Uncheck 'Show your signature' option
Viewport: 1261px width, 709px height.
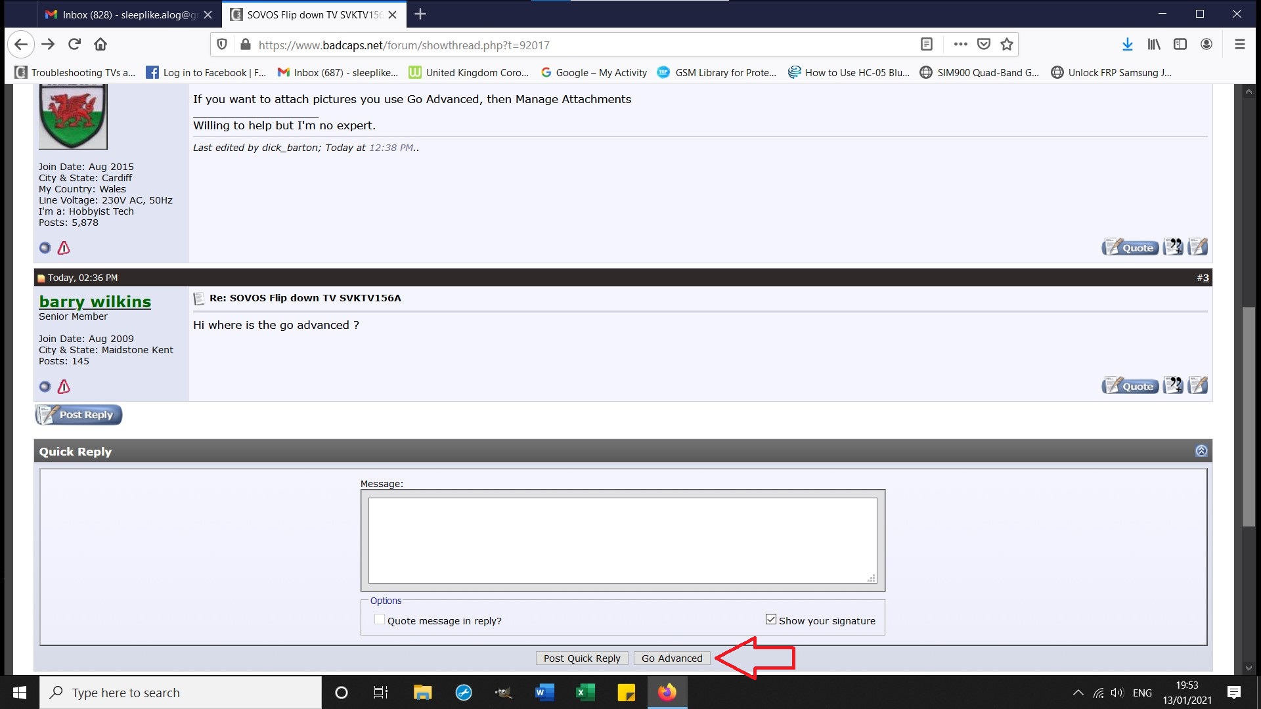pos(771,620)
